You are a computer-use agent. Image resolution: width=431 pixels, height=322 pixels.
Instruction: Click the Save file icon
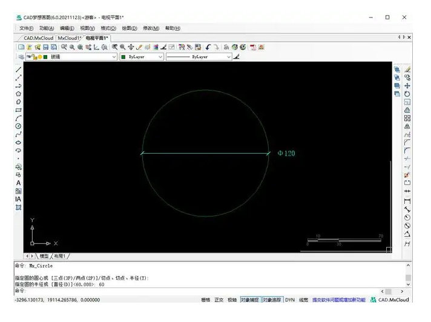pos(45,47)
